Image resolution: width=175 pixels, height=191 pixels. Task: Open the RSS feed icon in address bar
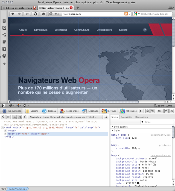[126, 14]
